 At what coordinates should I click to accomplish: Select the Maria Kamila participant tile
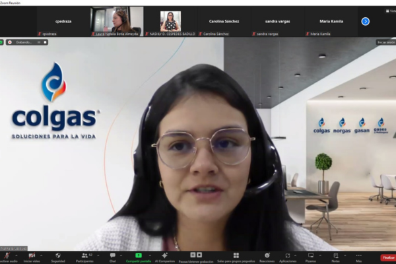331,22
